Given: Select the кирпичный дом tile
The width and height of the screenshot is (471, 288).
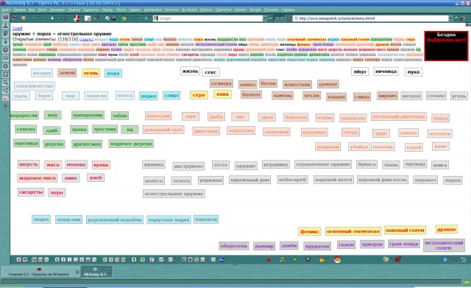Looking at the screenshot, I should coord(249,180).
